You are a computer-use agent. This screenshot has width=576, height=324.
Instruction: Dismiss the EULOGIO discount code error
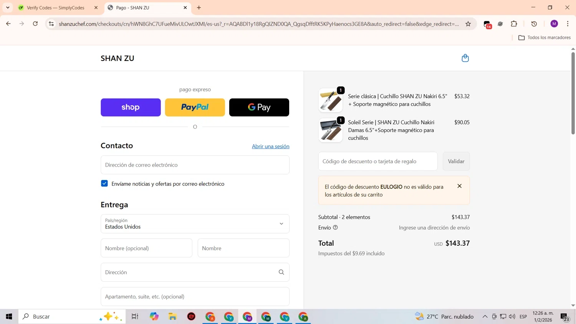click(x=459, y=186)
